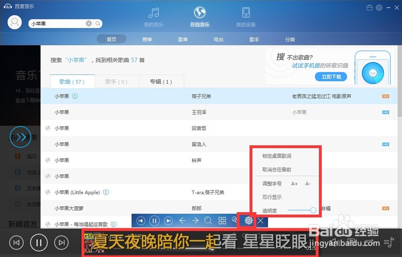Image resolution: width=402 pixels, height=257 pixels.
Task: Click SQ badge on 筷子兄弟 row
Action: tap(386, 96)
